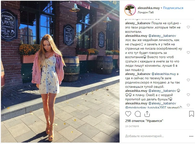
Task: Like the first alexey__kabanov comment
Action: tap(188, 27)
